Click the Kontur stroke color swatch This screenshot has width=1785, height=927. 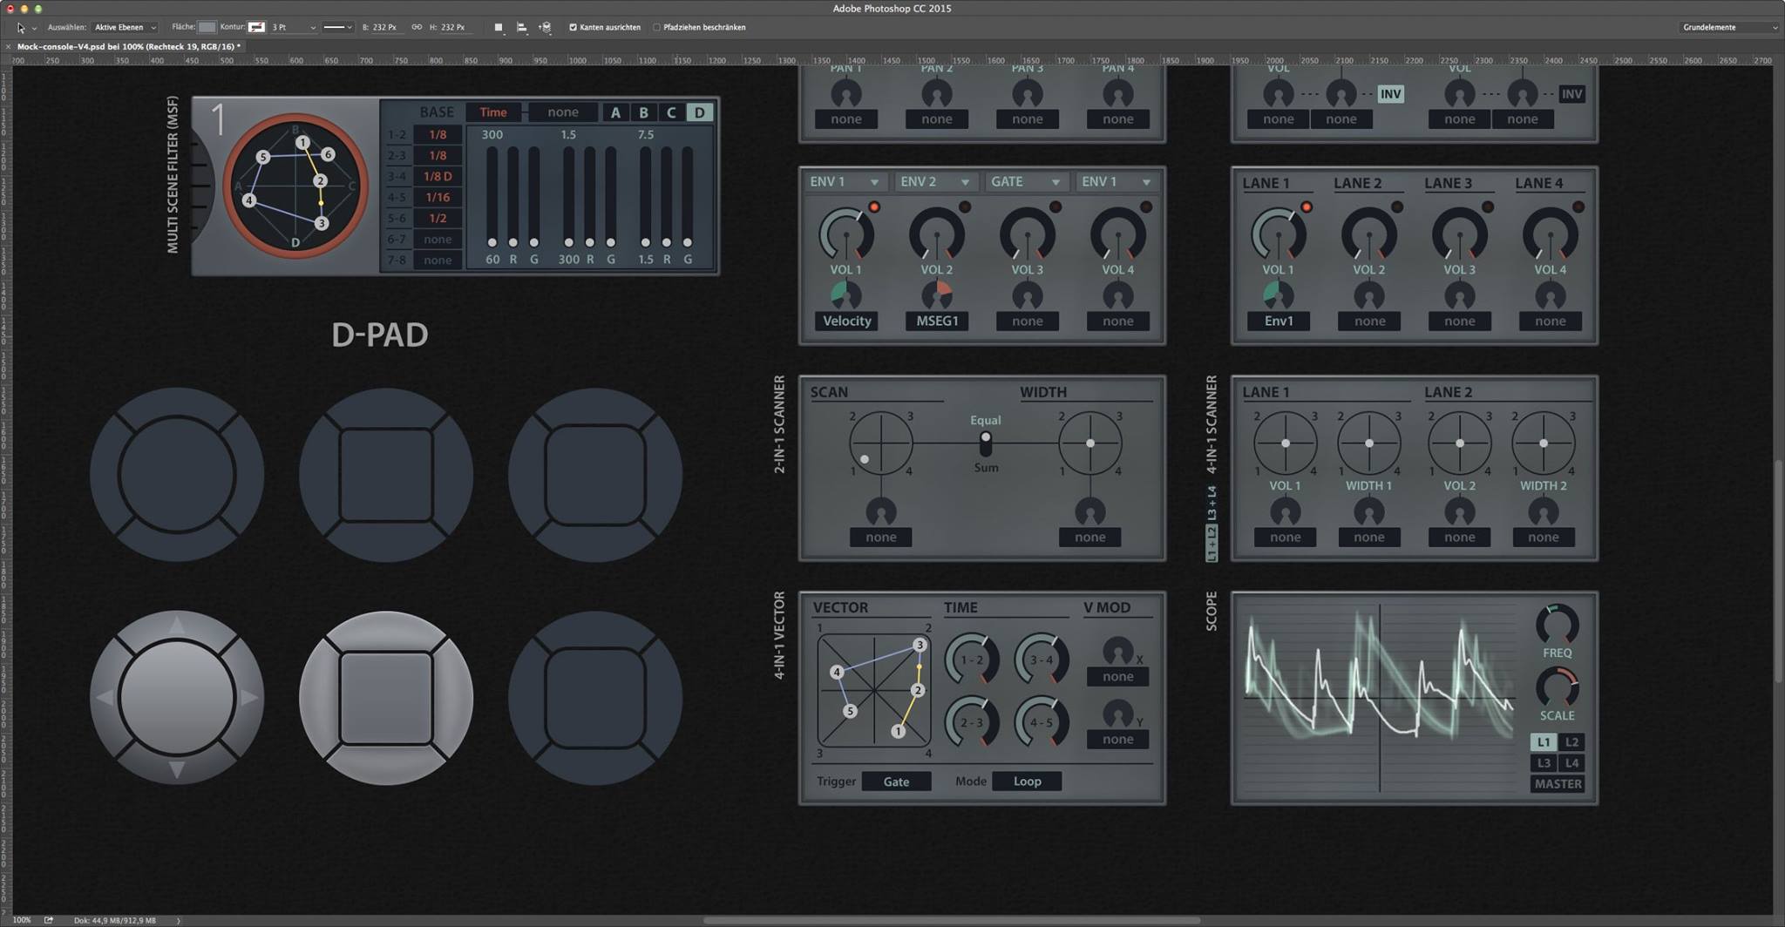click(x=256, y=28)
